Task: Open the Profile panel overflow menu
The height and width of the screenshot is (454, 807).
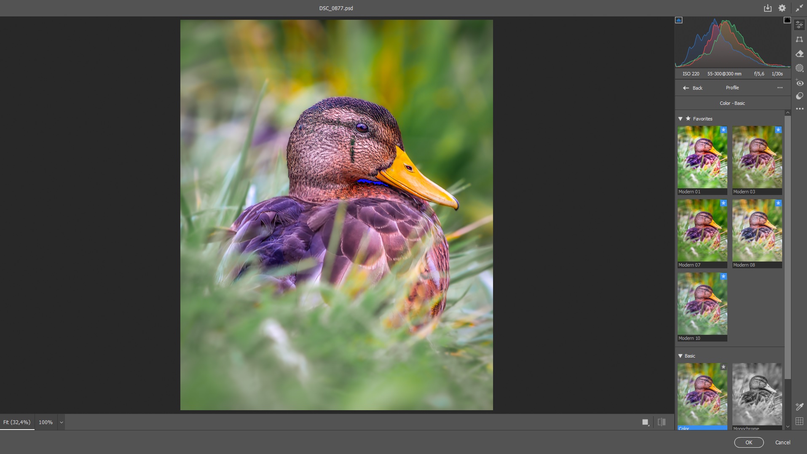Action: [x=780, y=88]
